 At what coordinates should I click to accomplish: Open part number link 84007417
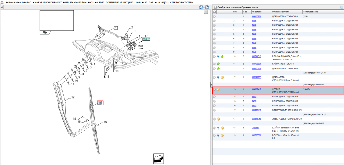[257, 89]
